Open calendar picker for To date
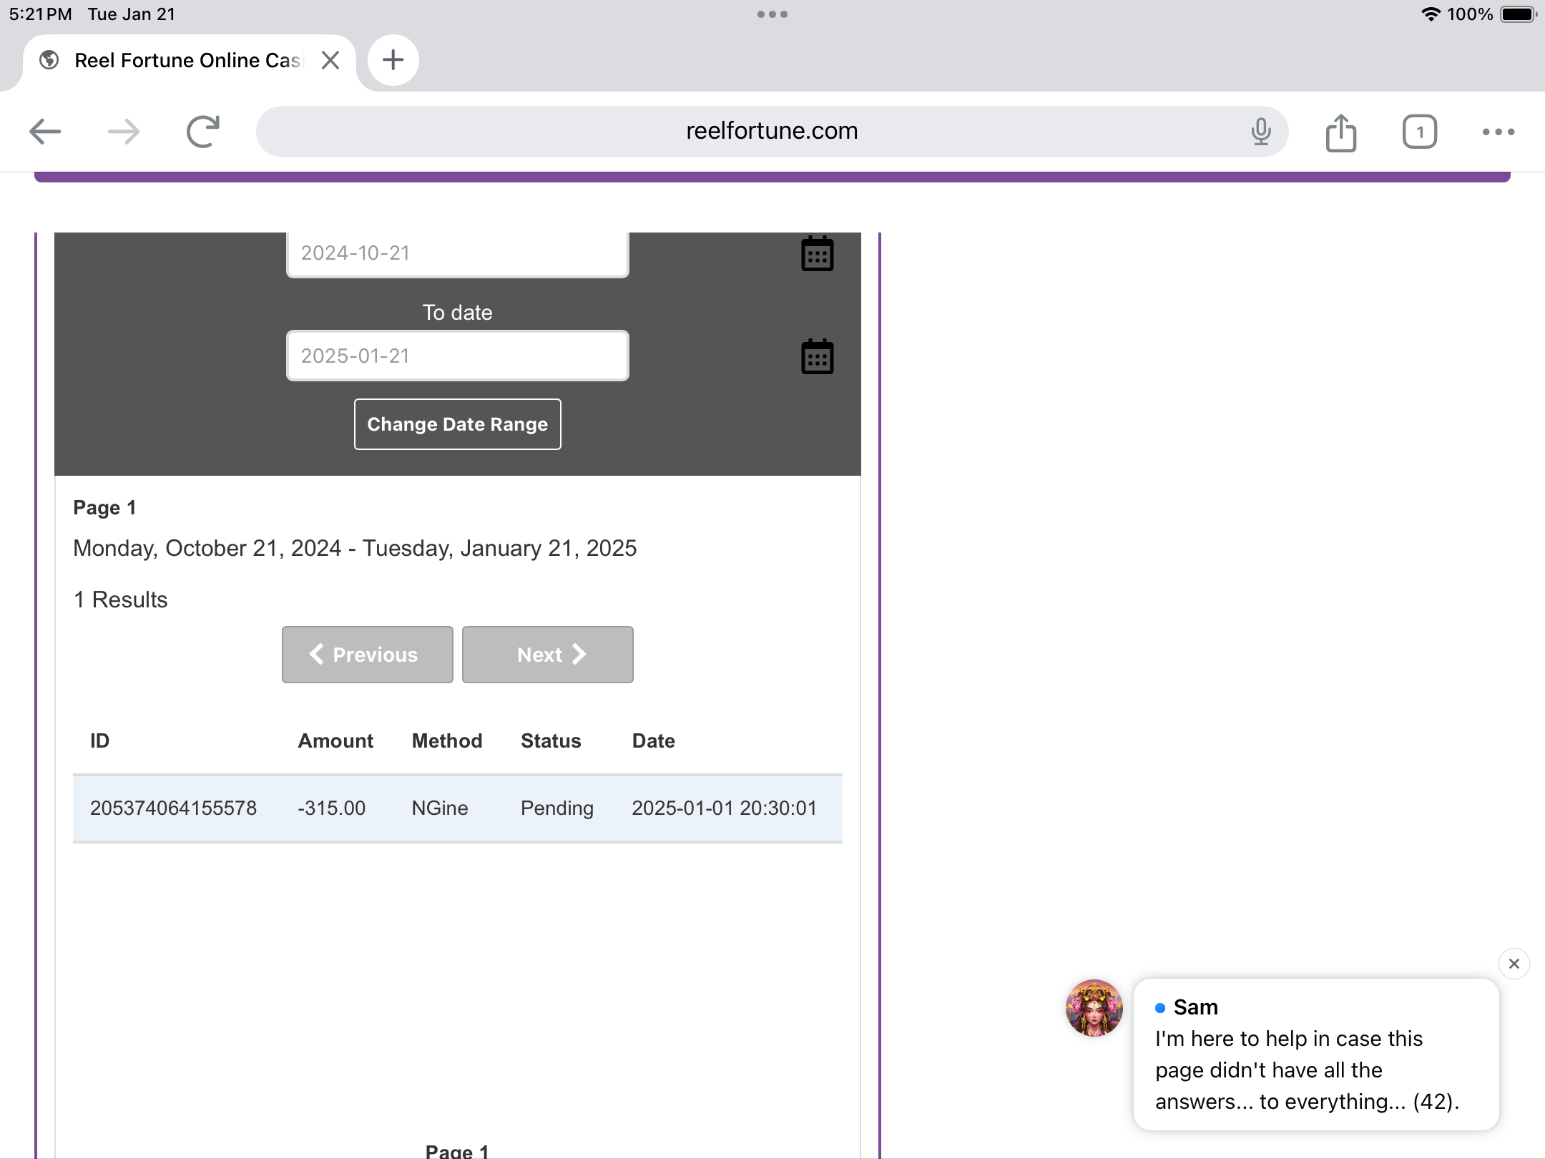This screenshot has height=1159, width=1545. 818,356
